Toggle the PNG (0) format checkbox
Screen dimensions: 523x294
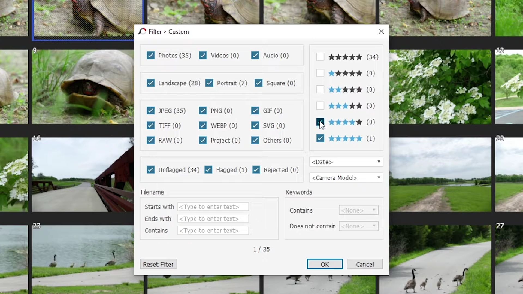pyautogui.click(x=203, y=110)
